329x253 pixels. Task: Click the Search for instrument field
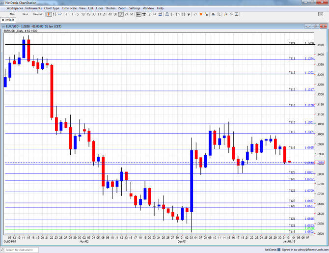pos(19,250)
